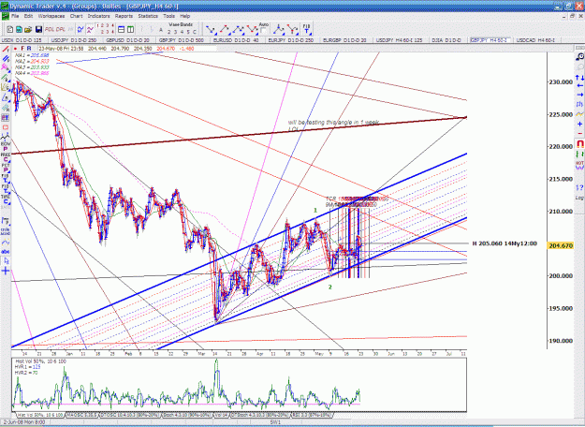Click the open folder toolbar icon

(28, 29)
